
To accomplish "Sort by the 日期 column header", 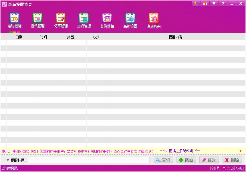I will 19,37.
